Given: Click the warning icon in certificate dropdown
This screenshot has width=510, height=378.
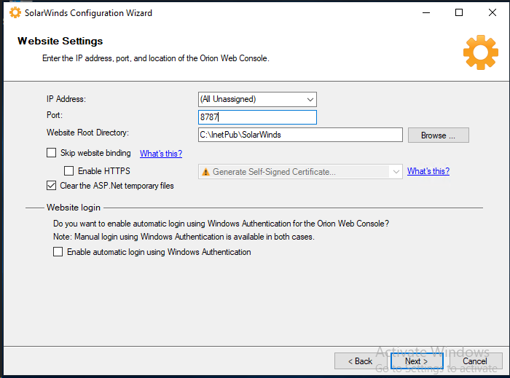Looking at the screenshot, I should click(x=205, y=172).
